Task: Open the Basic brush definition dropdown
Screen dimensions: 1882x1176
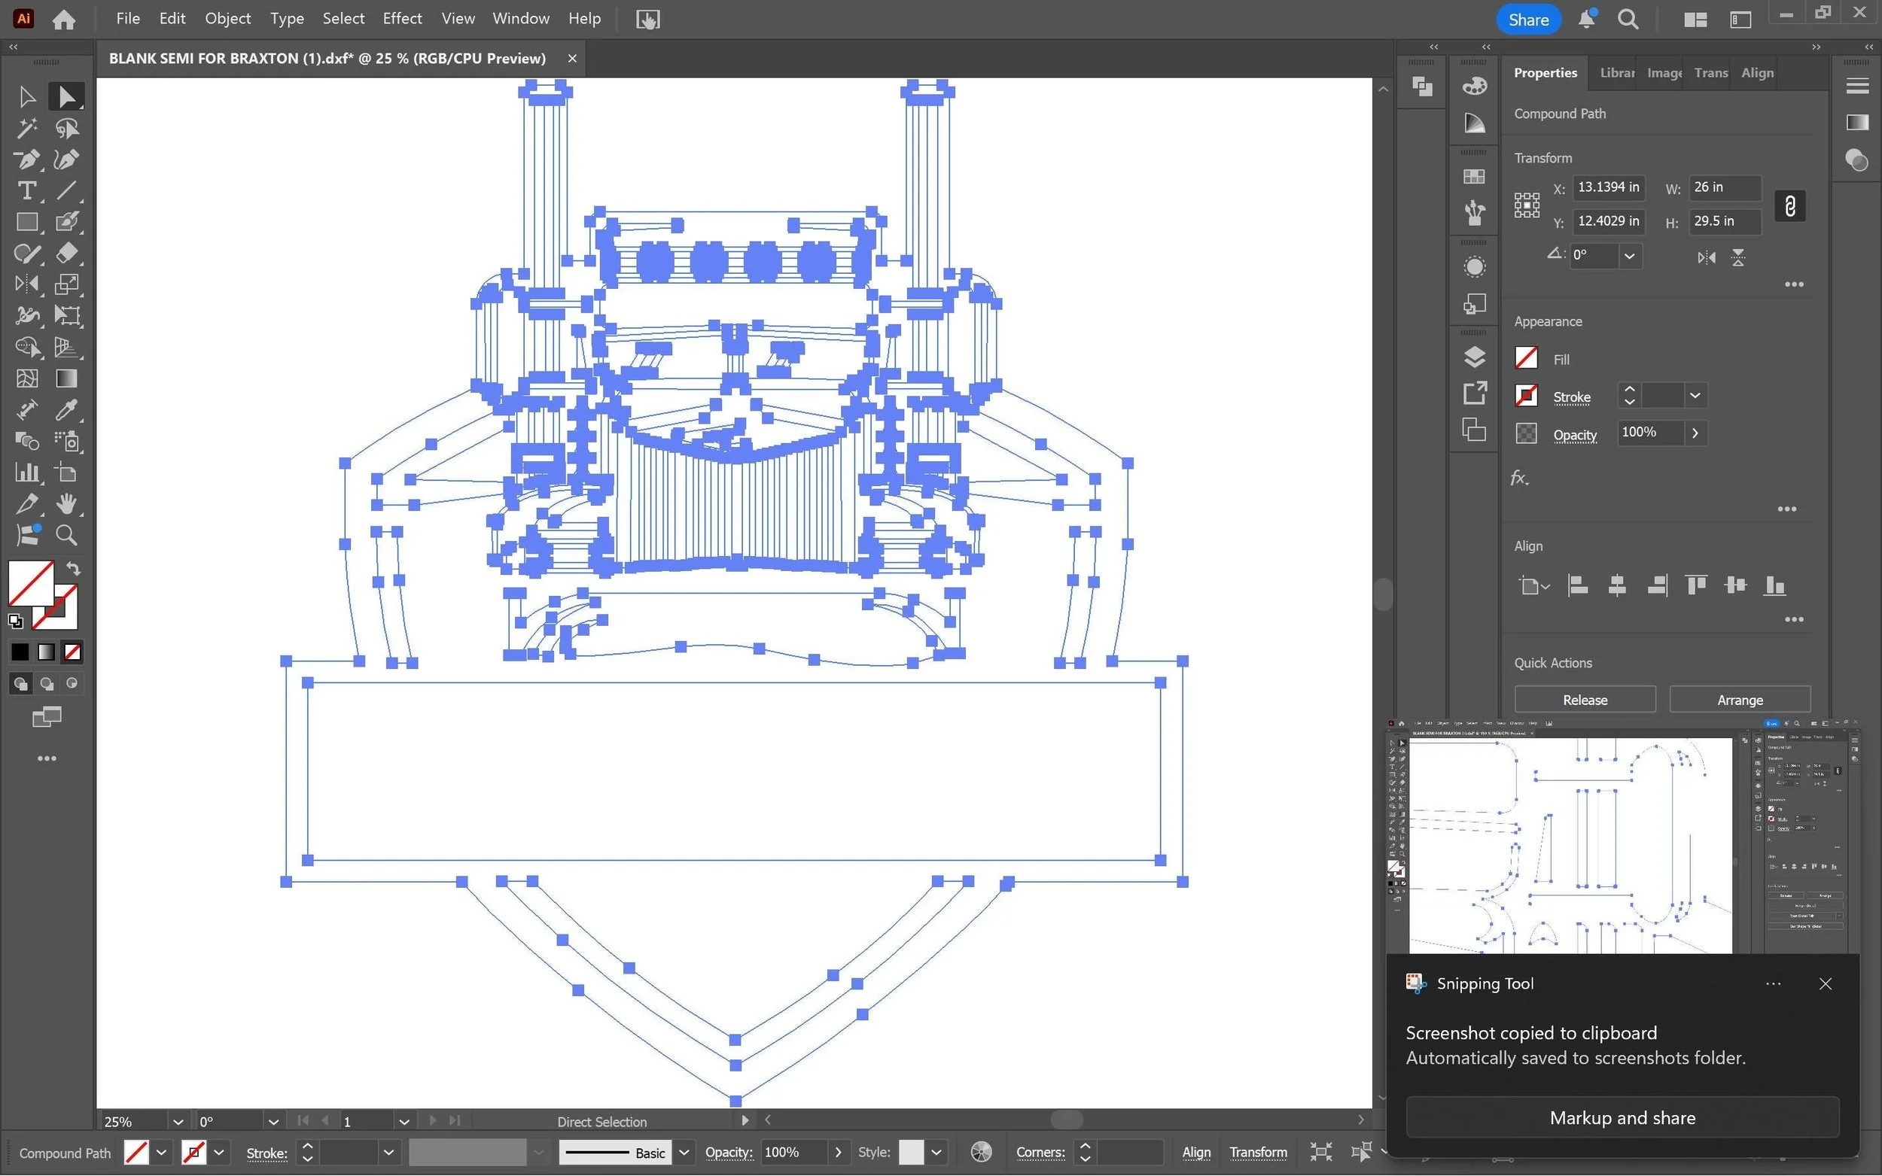Action: coord(684,1153)
